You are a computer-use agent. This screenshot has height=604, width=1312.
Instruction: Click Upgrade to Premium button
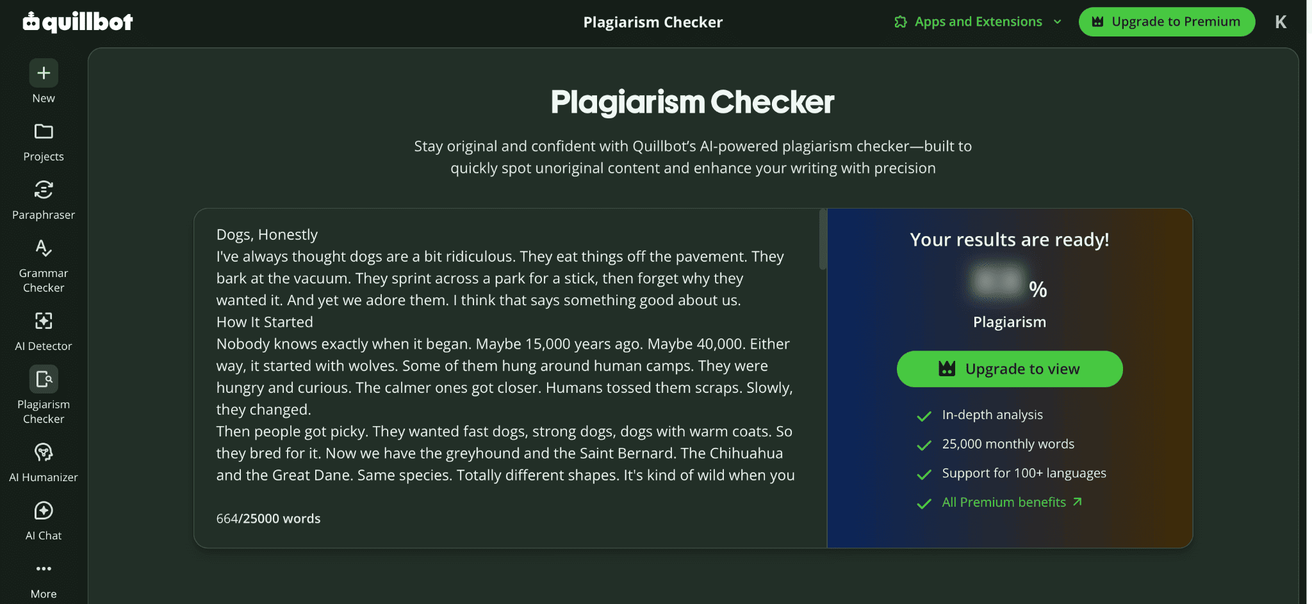1167,22
